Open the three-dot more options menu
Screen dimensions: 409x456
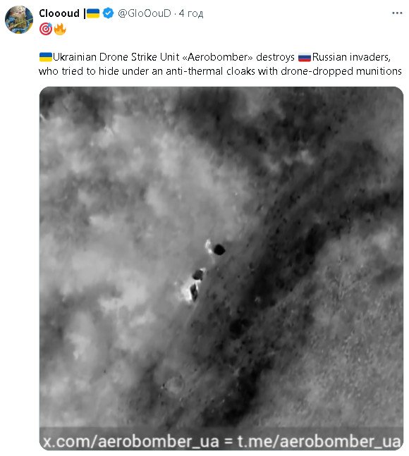397,13
